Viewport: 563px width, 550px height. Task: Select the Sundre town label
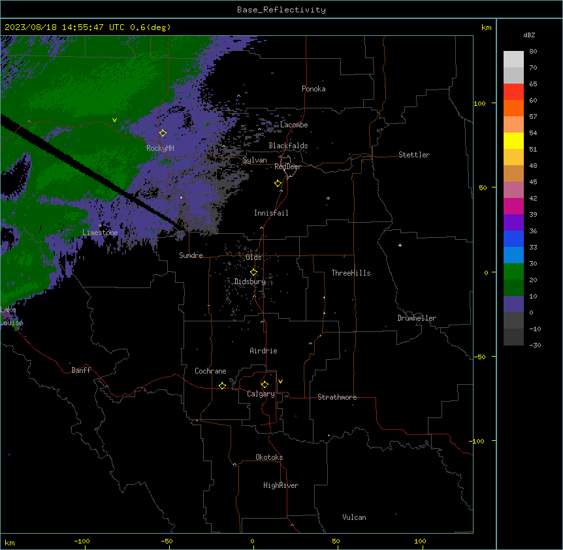point(191,255)
